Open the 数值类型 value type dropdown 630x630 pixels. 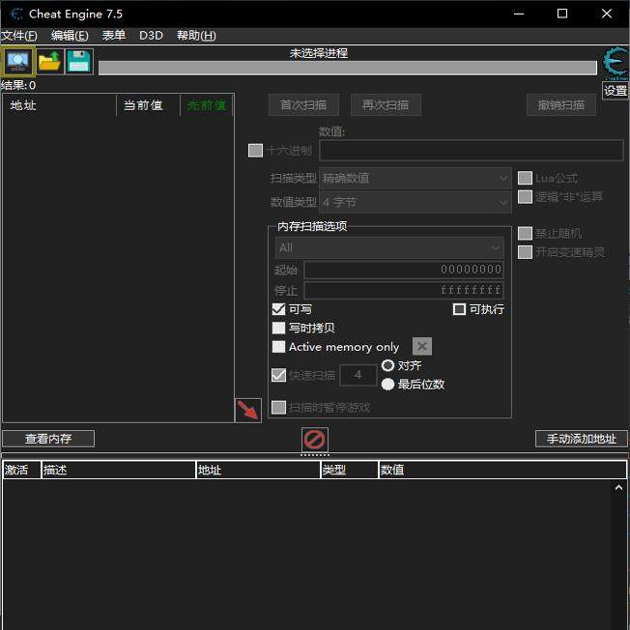click(415, 202)
